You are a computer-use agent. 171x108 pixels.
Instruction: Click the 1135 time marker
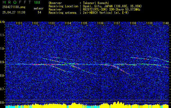pos(84,23)
